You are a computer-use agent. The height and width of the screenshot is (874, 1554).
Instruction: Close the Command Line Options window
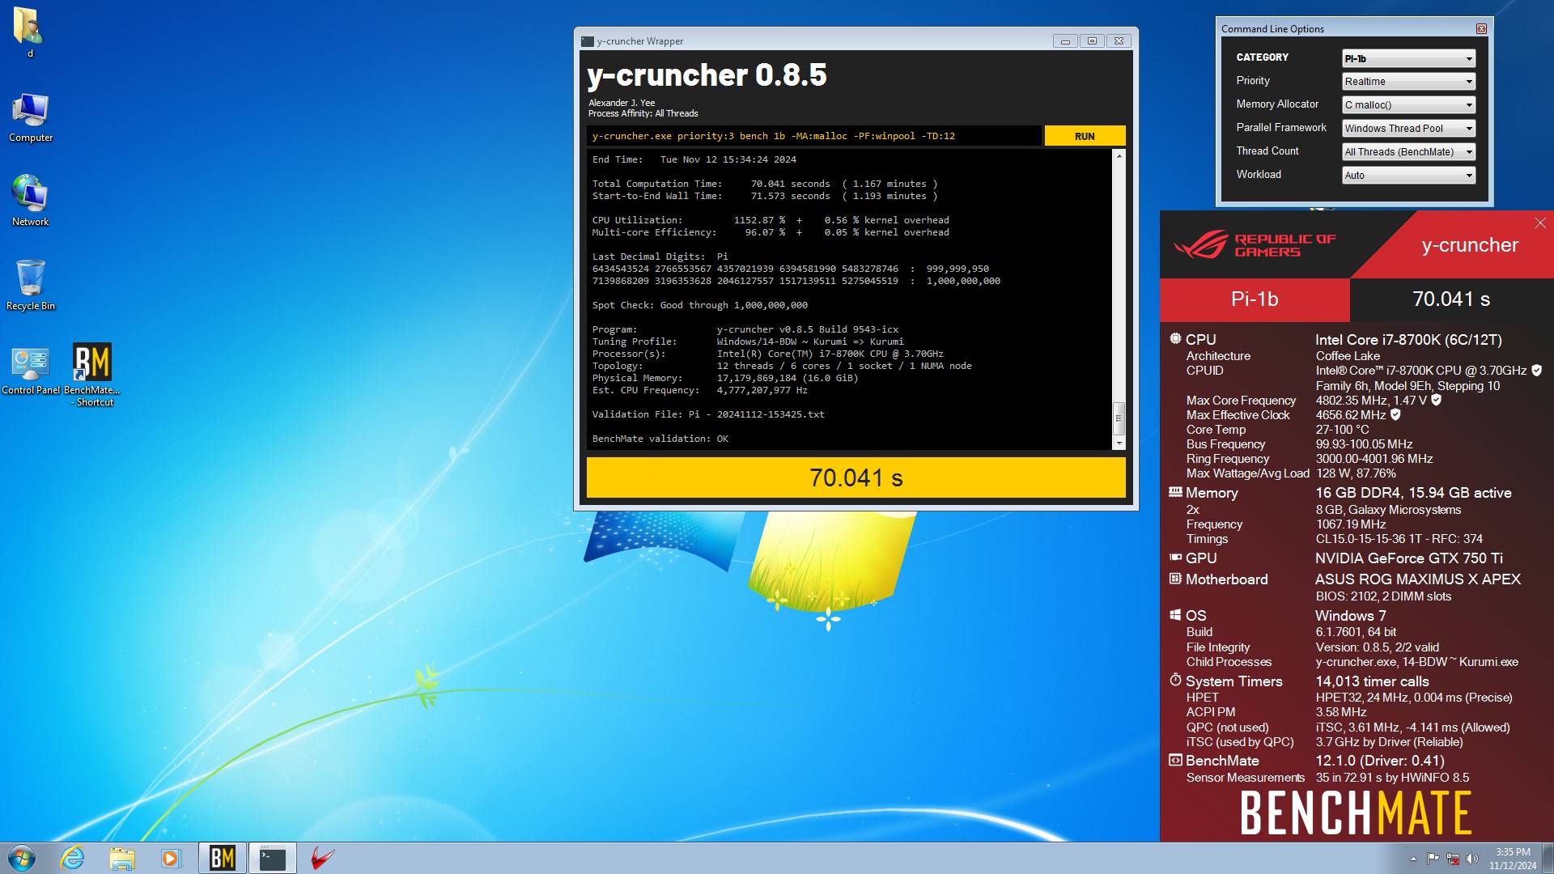1481,28
